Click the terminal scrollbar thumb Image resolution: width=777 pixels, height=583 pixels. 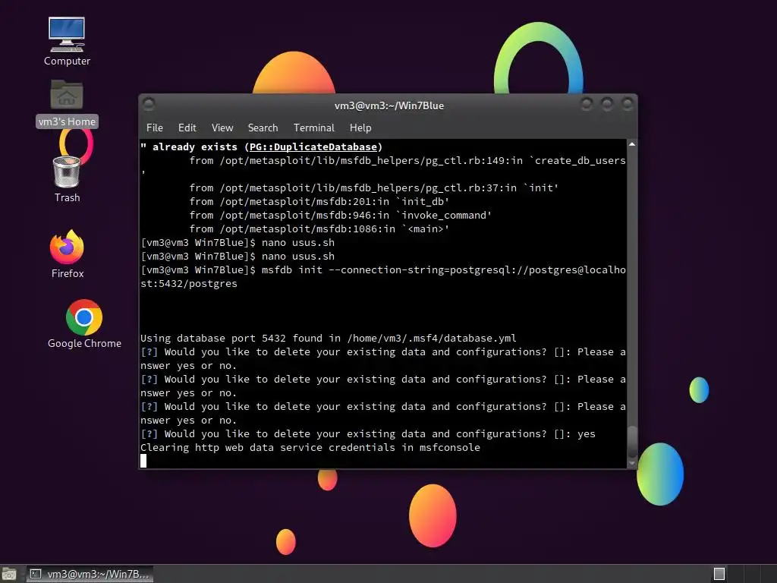(632, 442)
